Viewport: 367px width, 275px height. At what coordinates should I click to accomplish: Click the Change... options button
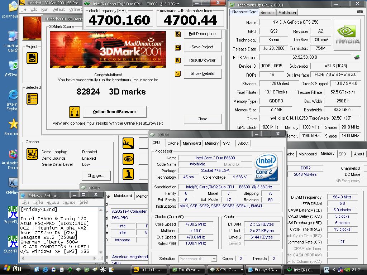pos(96,175)
